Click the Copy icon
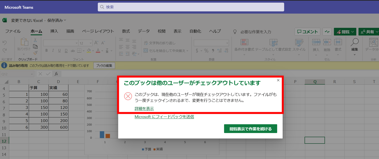The image size is (379, 159). pos(35,46)
